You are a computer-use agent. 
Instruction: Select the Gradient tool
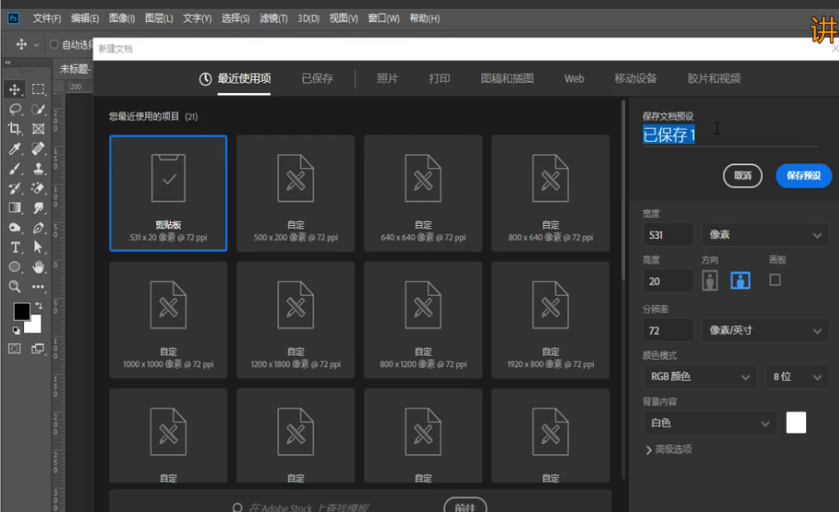pyautogui.click(x=15, y=208)
